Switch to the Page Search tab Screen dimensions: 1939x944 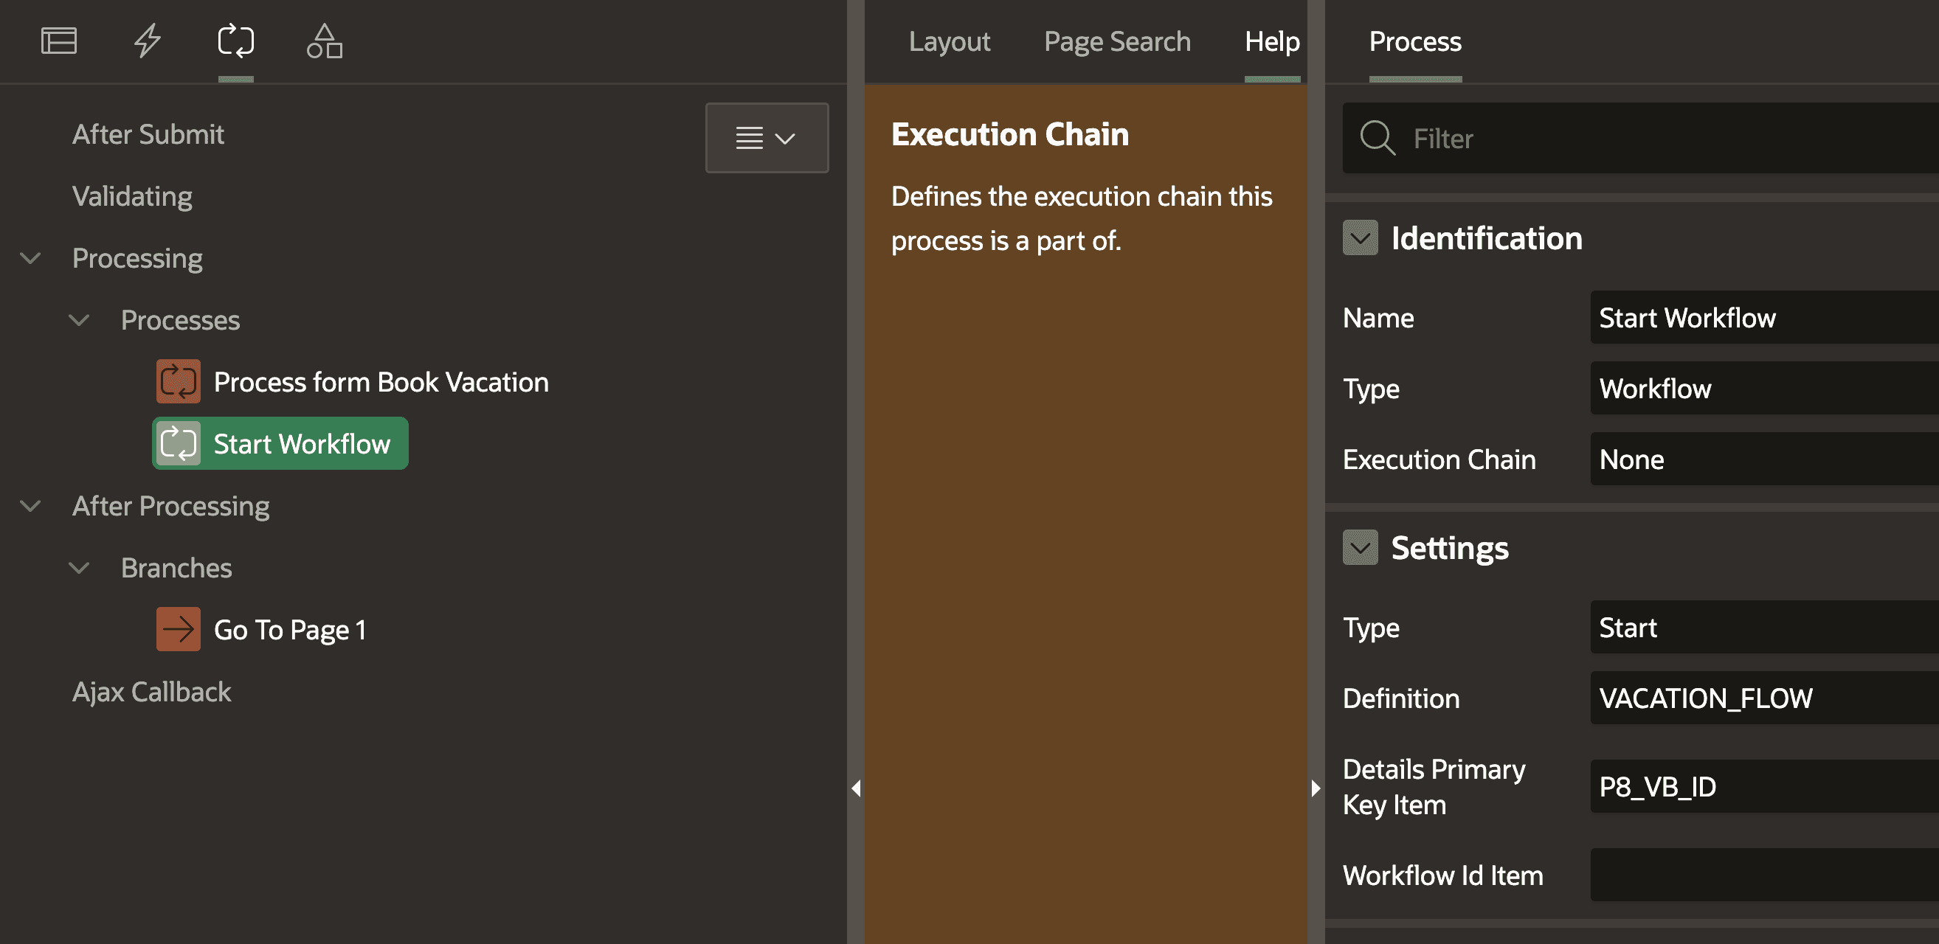1117,41
